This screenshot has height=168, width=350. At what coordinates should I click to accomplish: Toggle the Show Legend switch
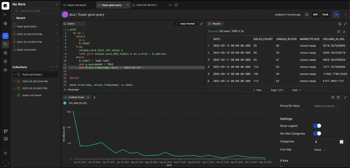click(317, 126)
